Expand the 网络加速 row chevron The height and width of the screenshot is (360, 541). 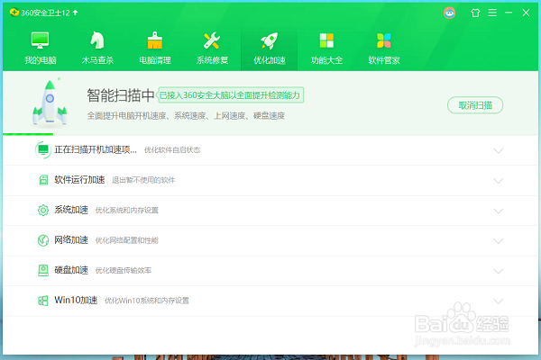(498, 241)
